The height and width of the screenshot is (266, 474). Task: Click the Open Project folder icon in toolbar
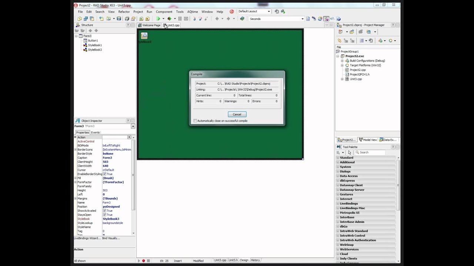133,18
